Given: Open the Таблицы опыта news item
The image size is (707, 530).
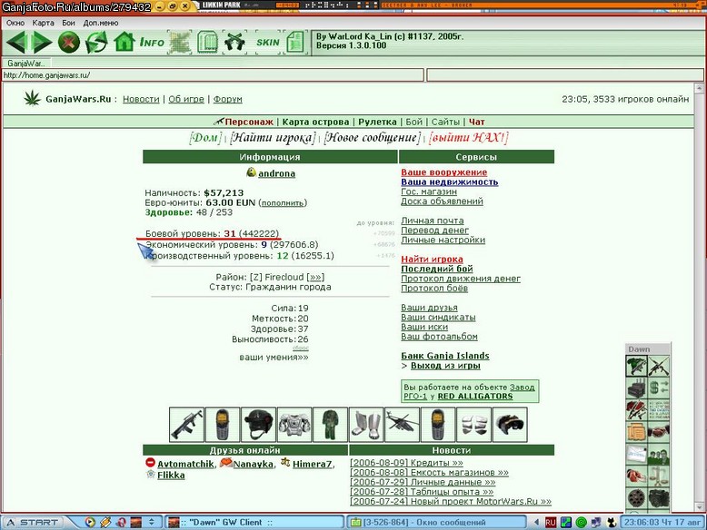Looking at the screenshot, I should coord(422,492).
